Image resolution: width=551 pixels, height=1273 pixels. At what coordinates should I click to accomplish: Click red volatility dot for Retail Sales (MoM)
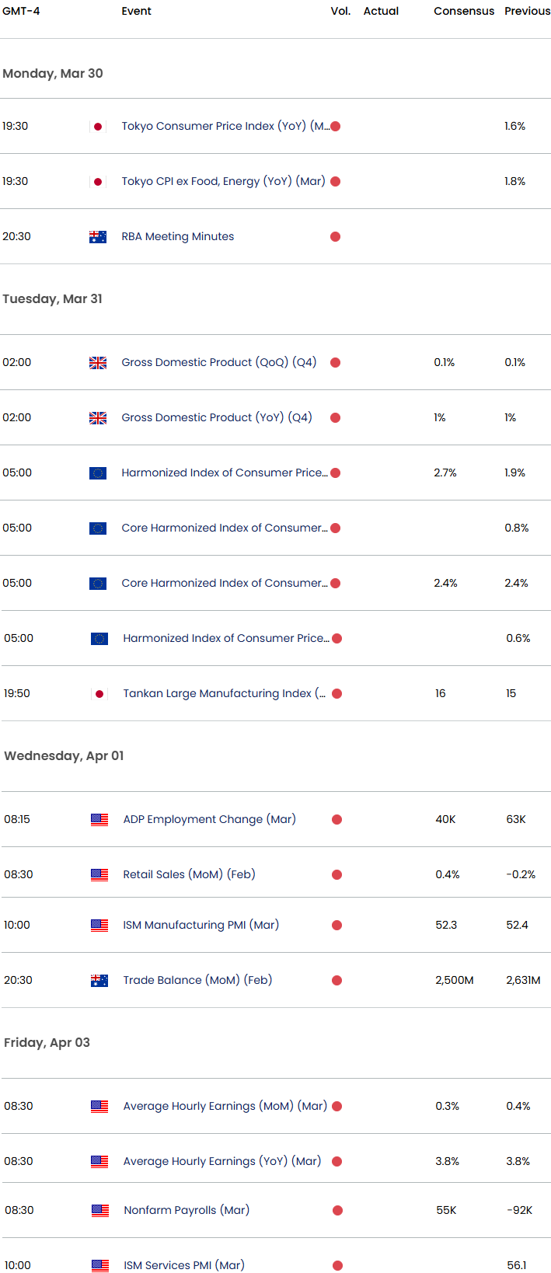337,874
